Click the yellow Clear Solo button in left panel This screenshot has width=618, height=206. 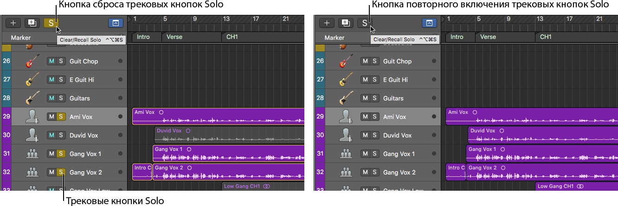tap(51, 23)
